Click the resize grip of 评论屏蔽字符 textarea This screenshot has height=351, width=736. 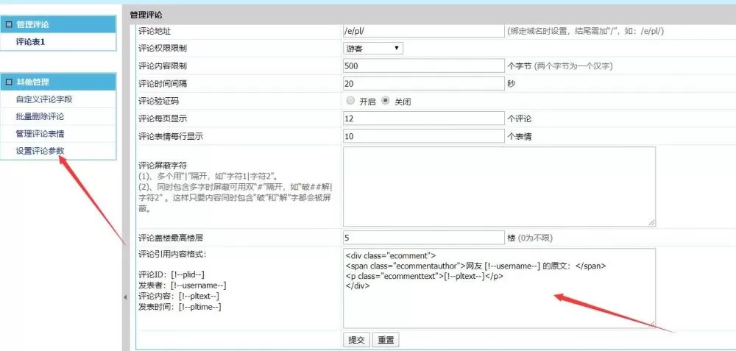tap(651, 223)
